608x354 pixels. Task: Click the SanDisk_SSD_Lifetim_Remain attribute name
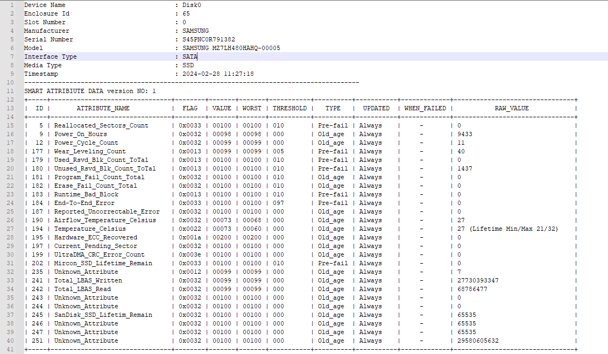pos(103,315)
